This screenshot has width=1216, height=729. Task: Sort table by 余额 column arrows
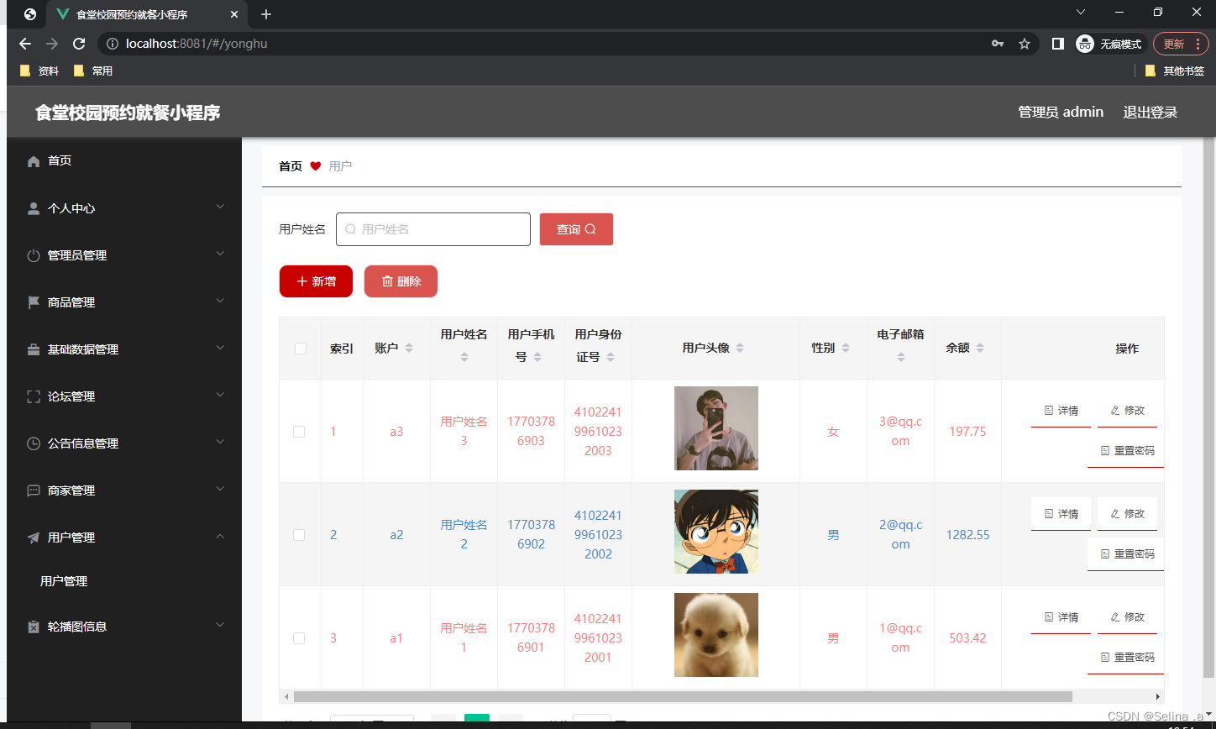click(x=980, y=348)
